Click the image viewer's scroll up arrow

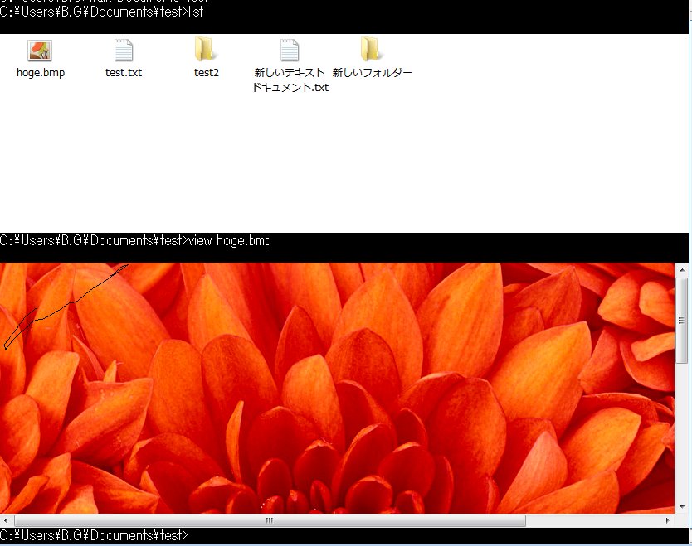tap(682, 270)
